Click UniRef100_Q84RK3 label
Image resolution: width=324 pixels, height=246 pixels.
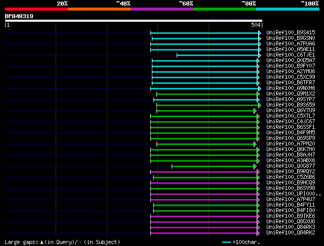tap(291, 227)
